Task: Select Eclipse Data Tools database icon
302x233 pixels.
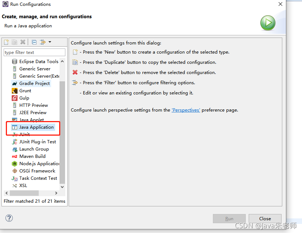Action: pos(15,62)
